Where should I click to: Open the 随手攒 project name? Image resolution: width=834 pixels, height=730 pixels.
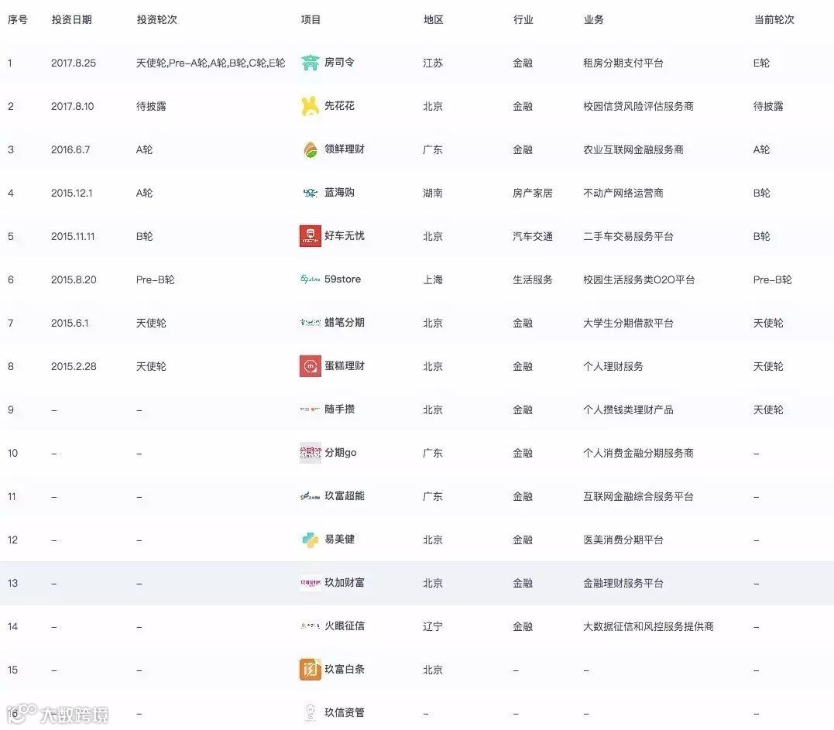339,409
